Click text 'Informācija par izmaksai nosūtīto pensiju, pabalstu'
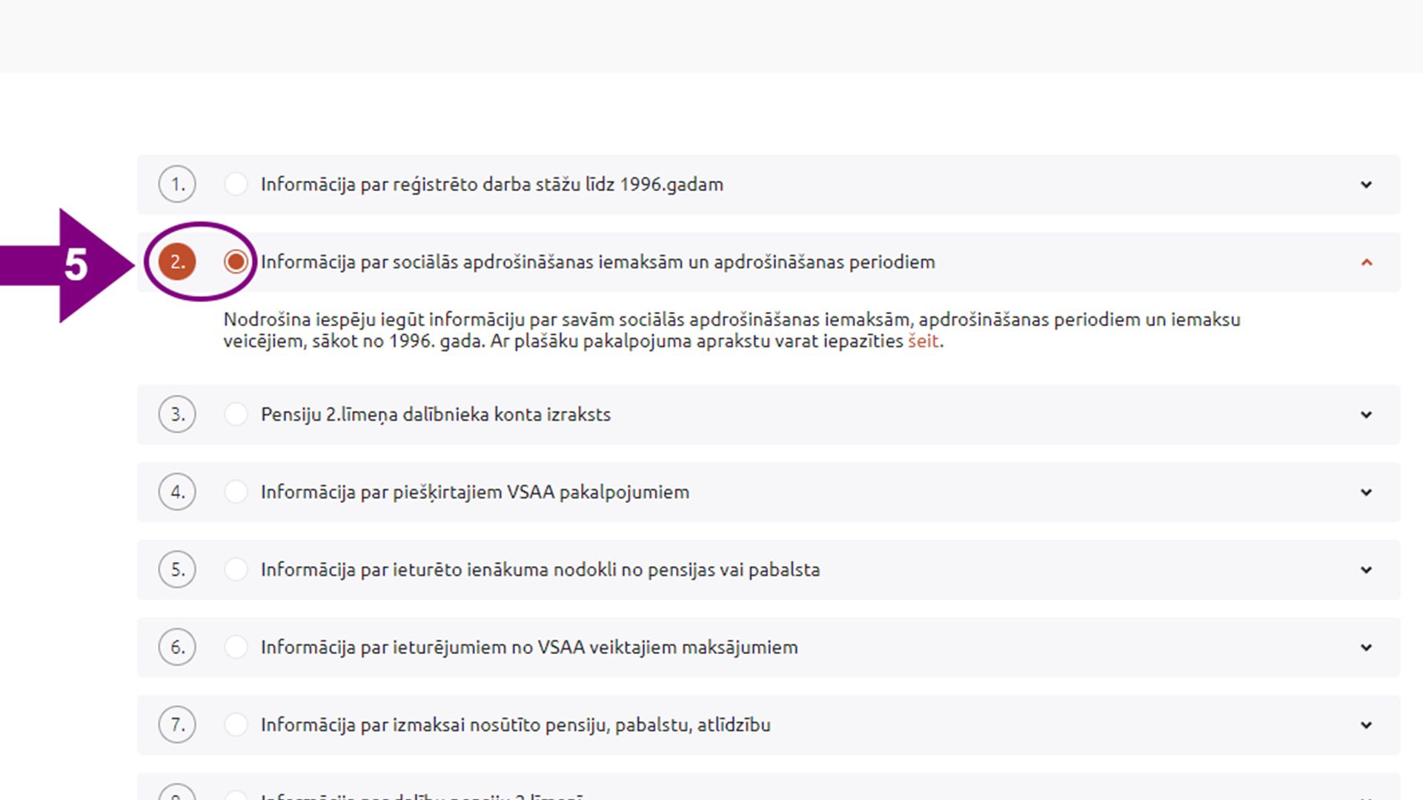Screen dimensions: 1423x800 [516, 725]
